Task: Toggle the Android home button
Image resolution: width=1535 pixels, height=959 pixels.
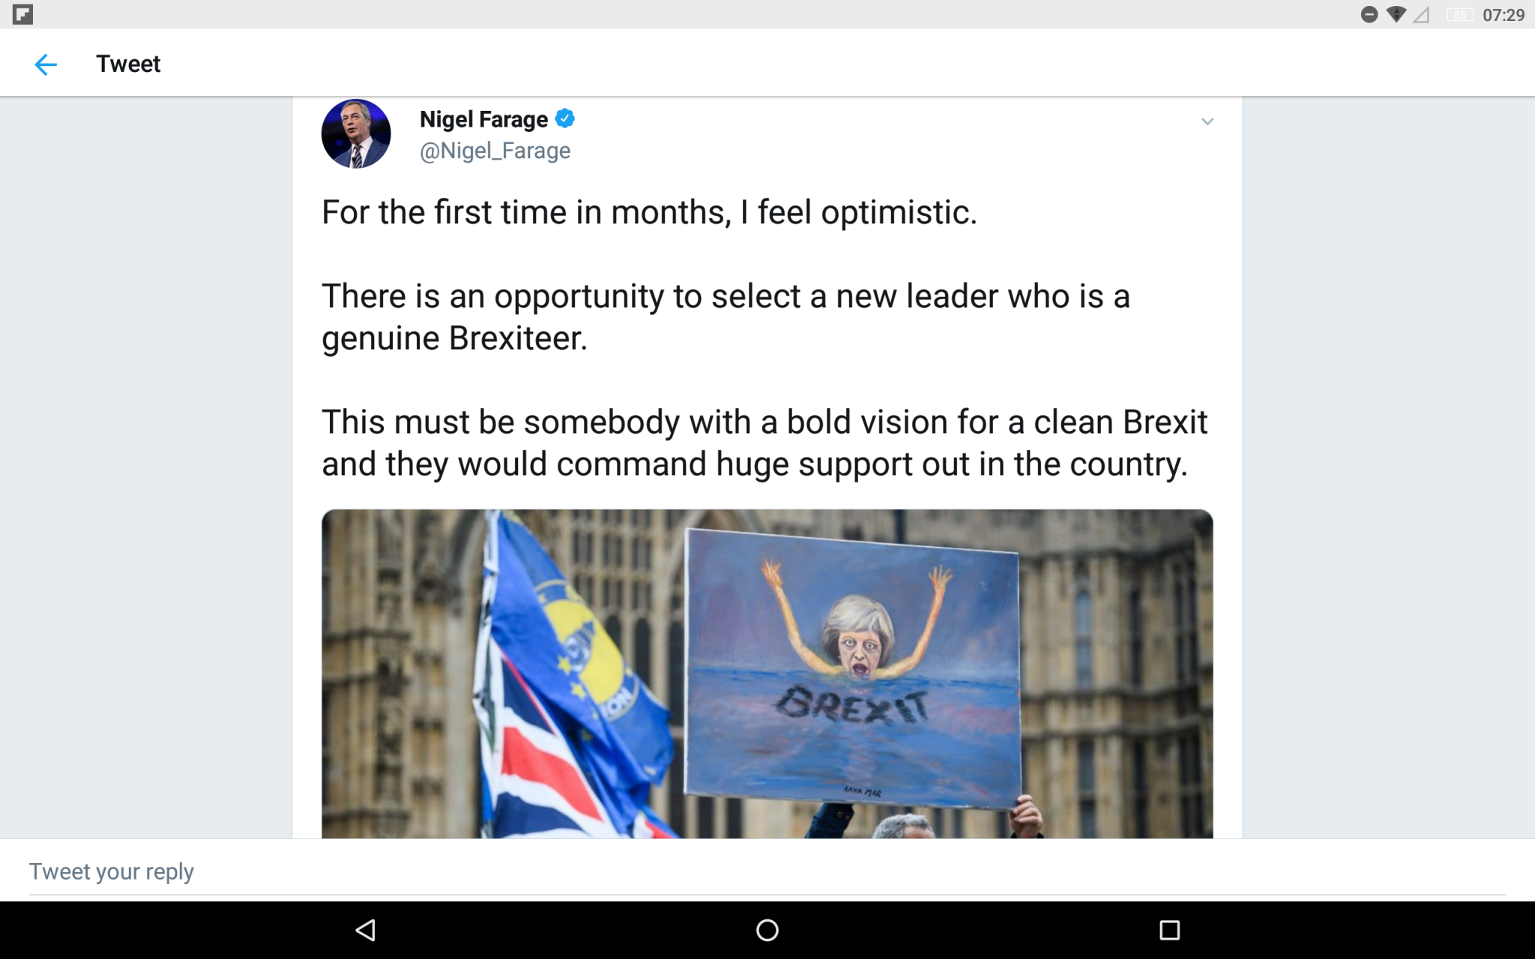Action: tap(767, 930)
